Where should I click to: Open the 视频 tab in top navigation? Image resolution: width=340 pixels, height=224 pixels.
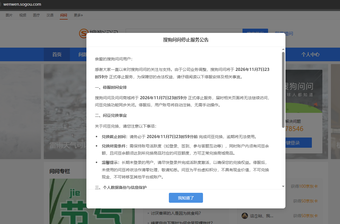click(23, 15)
